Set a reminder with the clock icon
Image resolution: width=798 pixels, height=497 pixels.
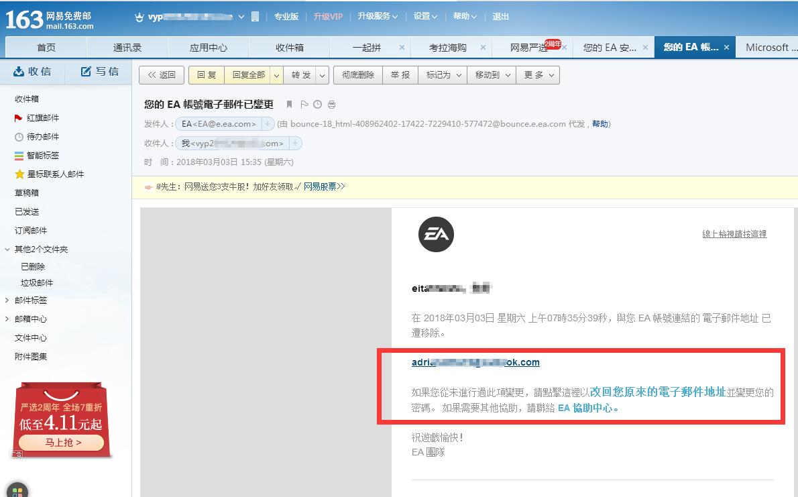click(317, 105)
